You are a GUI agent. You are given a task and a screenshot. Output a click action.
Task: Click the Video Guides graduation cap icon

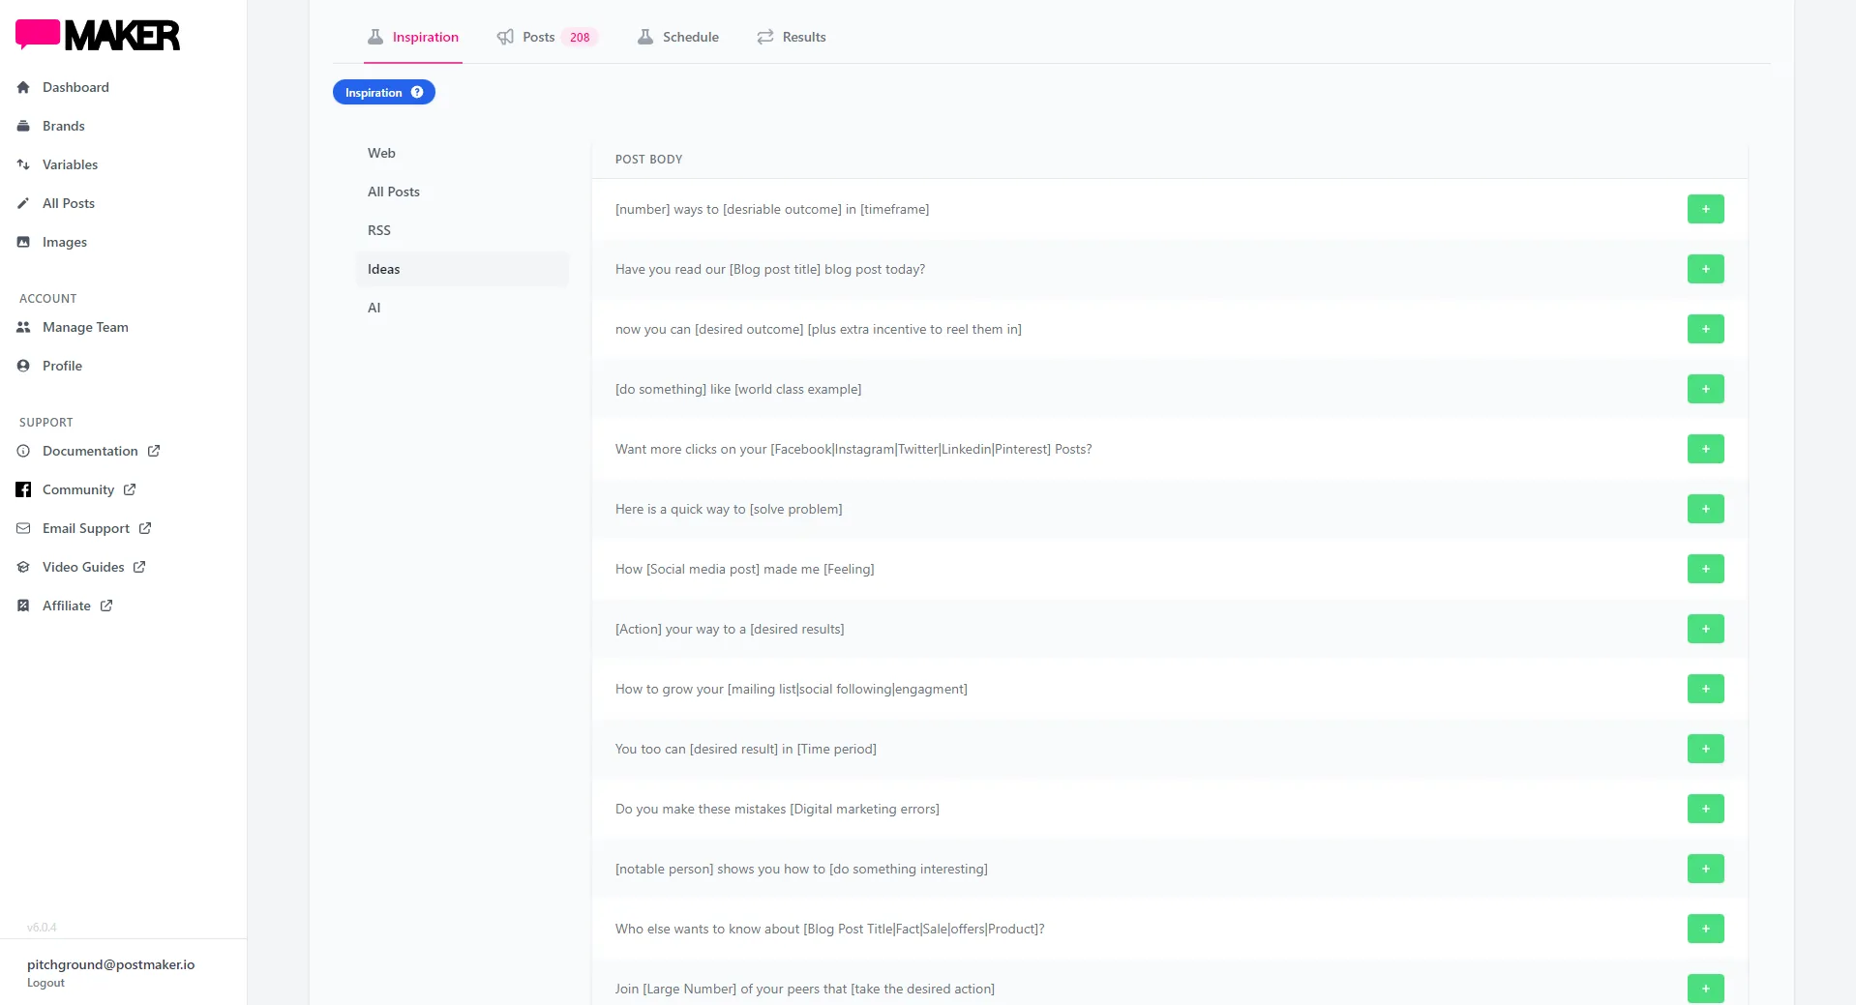point(23,567)
